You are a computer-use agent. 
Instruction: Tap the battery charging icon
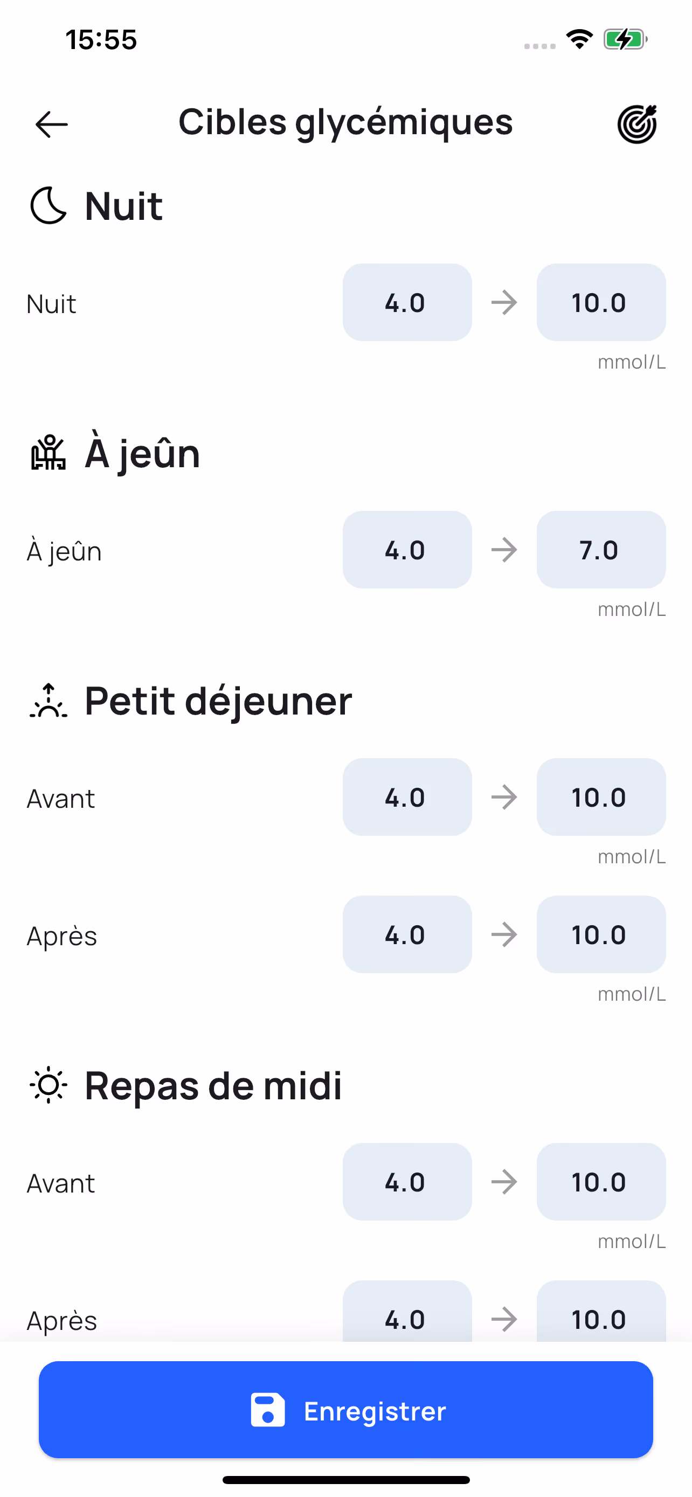click(625, 39)
